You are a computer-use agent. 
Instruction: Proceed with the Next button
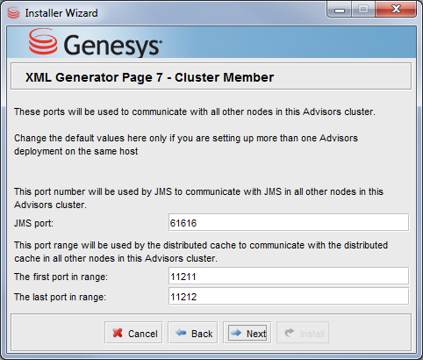(x=247, y=333)
